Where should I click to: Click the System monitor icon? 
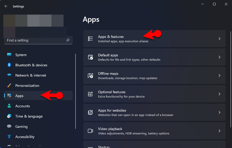[9, 55]
